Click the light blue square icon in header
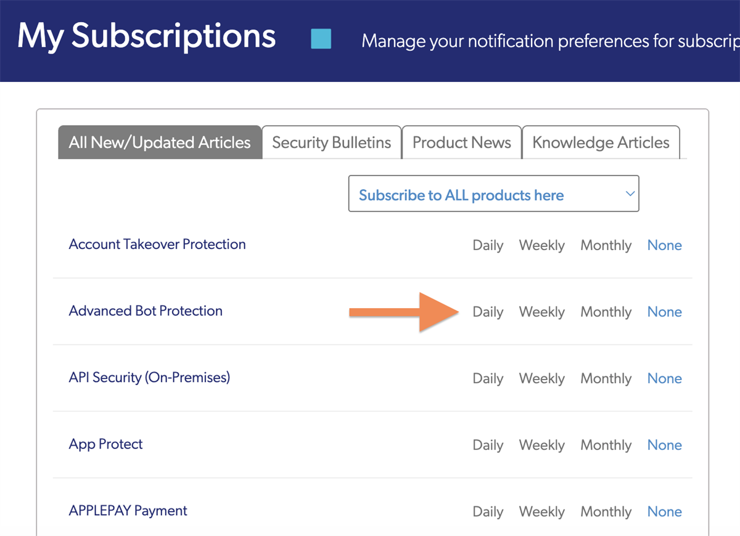 pos(321,39)
